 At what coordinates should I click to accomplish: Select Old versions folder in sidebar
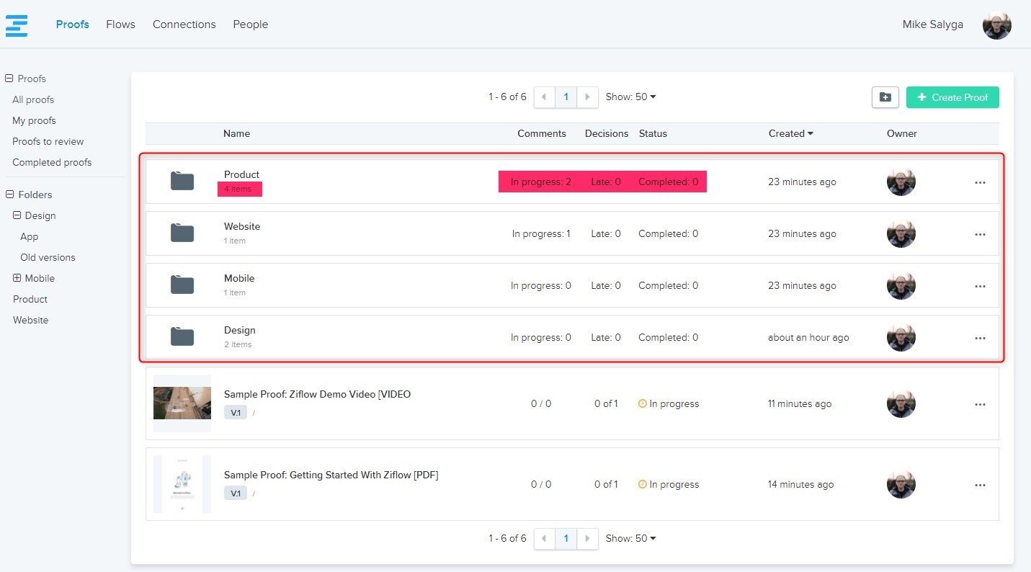48,257
